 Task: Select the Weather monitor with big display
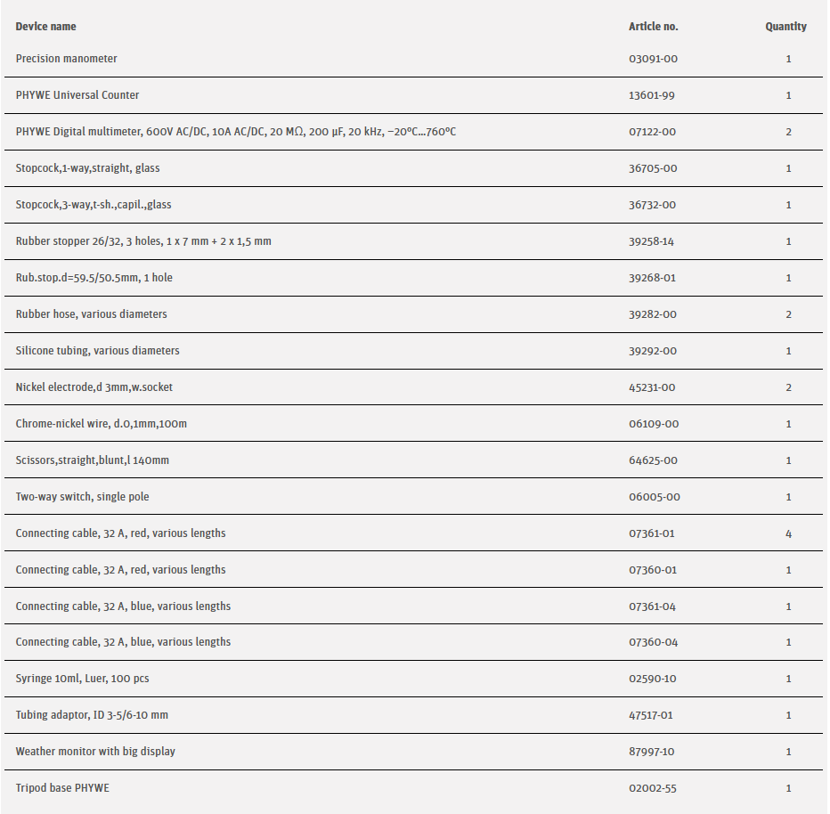(x=95, y=752)
